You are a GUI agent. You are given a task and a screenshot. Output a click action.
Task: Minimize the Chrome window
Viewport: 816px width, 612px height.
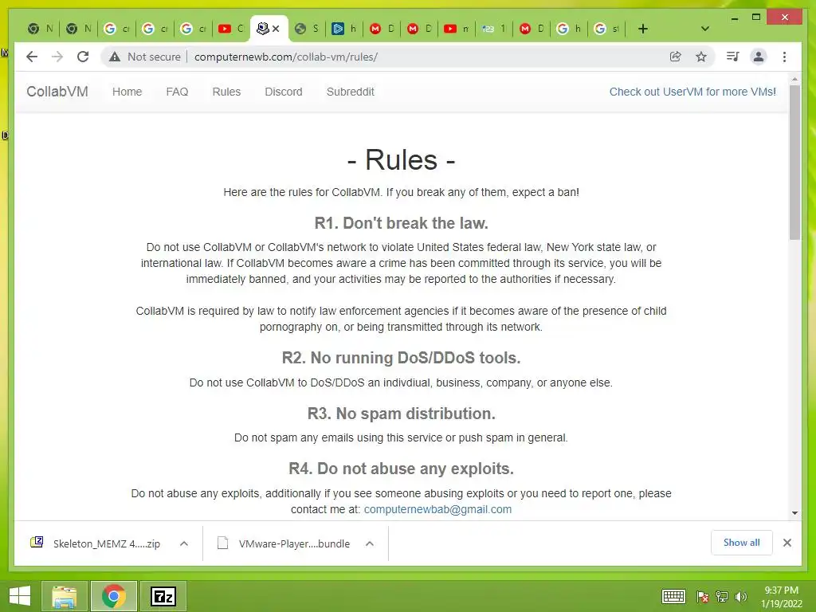[734, 18]
